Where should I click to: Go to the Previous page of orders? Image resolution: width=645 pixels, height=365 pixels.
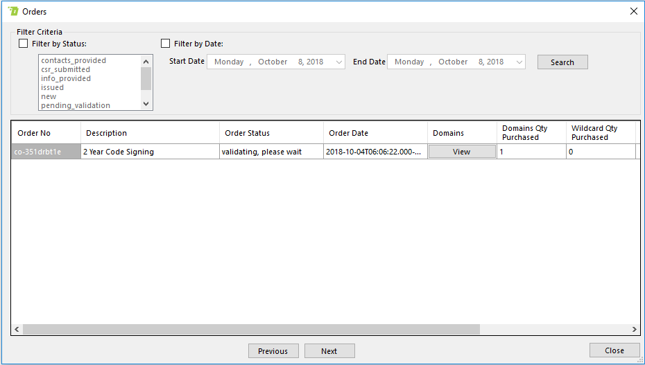point(273,351)
